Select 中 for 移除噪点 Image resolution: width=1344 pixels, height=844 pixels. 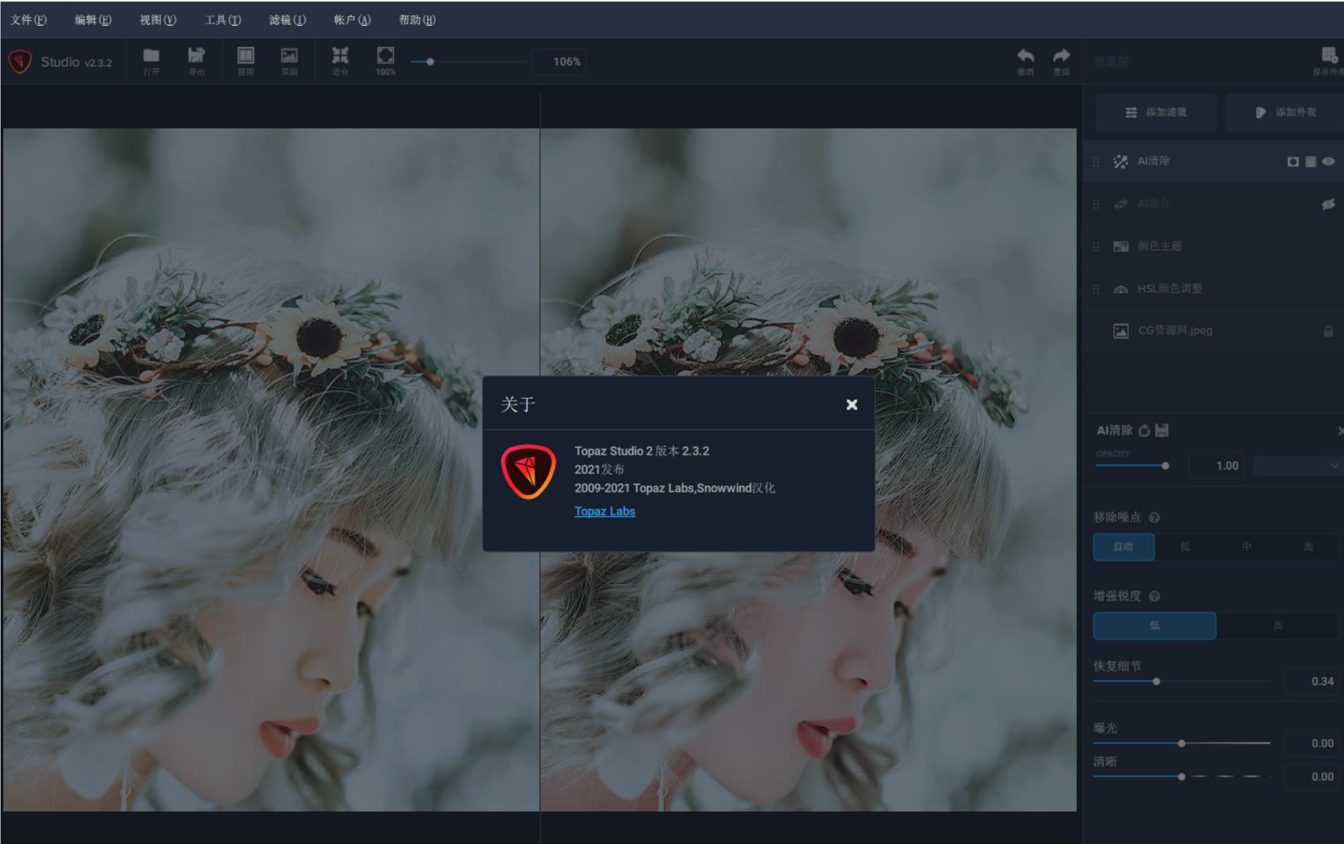[x=1246, y=547]
